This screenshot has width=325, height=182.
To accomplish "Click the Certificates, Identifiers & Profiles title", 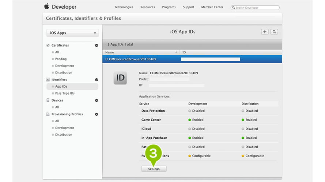I will 83,18.
